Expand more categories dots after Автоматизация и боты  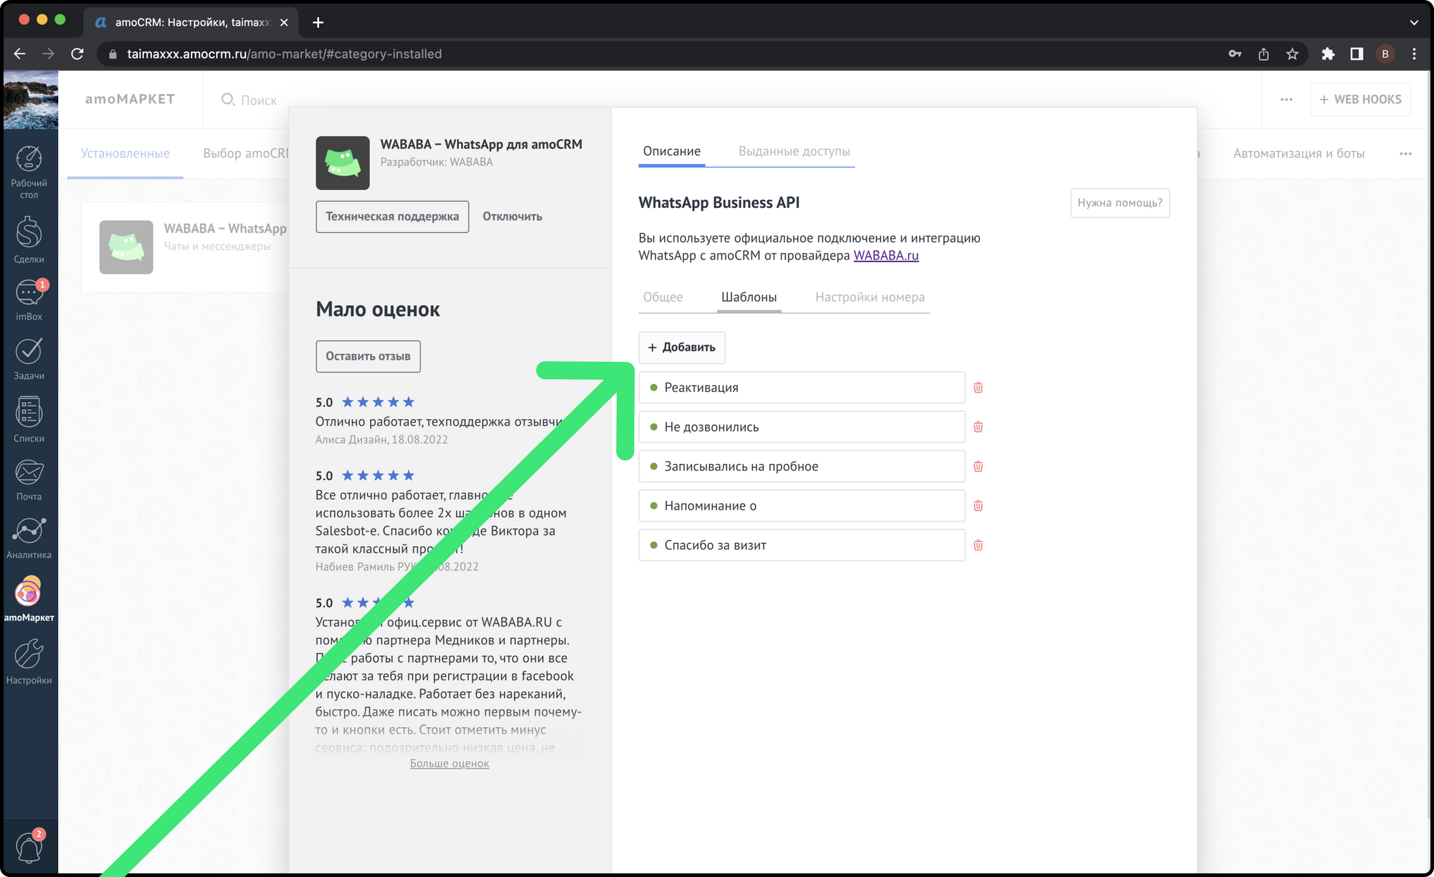pyautogui.click(x=1405, y=153)
